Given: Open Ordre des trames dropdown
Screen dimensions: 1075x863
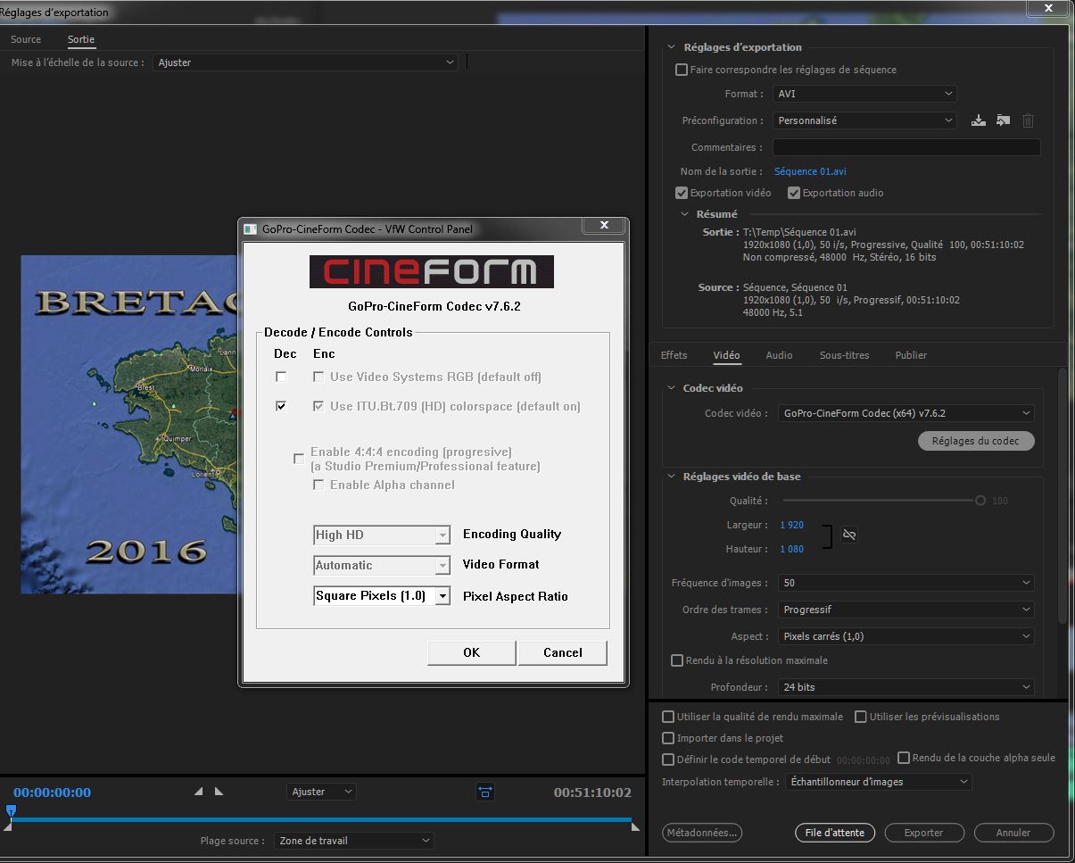Looking at the screenshot, I should click(x=905, y=610).
